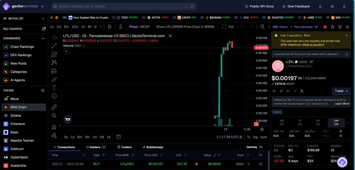The image size is (355, 170).
Task: Undo the last chart action
Action: 243,27
